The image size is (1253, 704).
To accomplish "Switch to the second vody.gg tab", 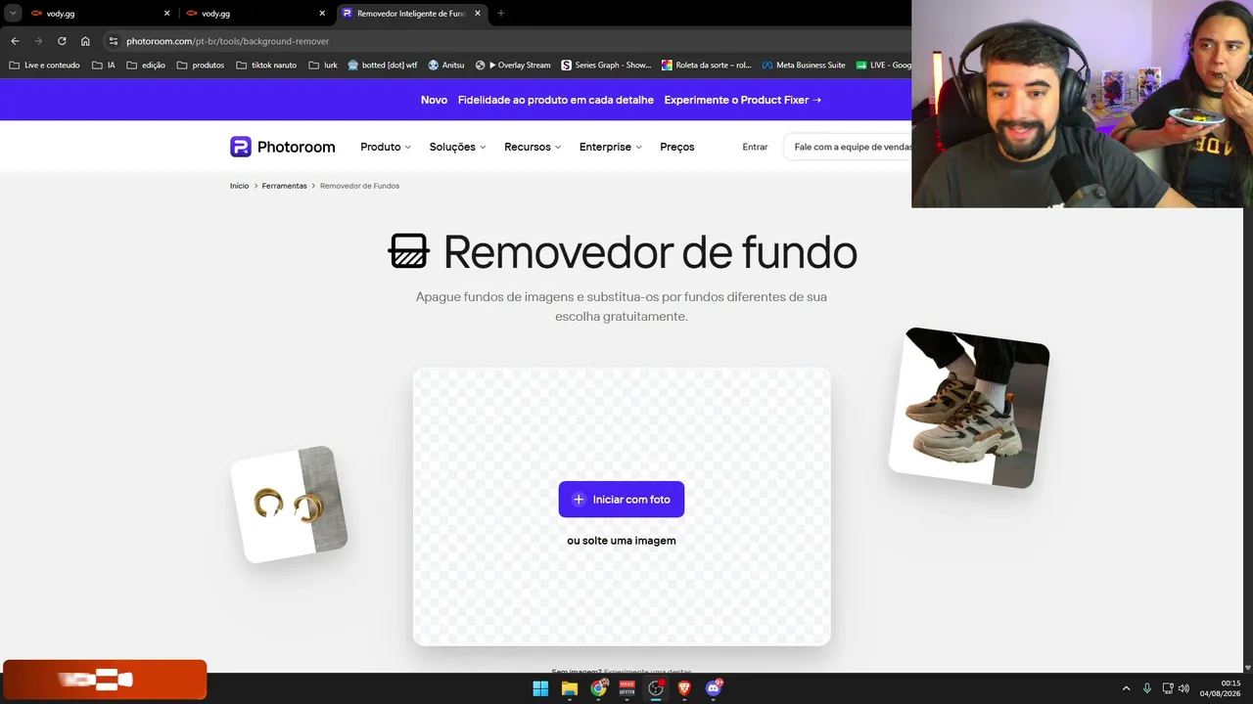I will point(255,14).
